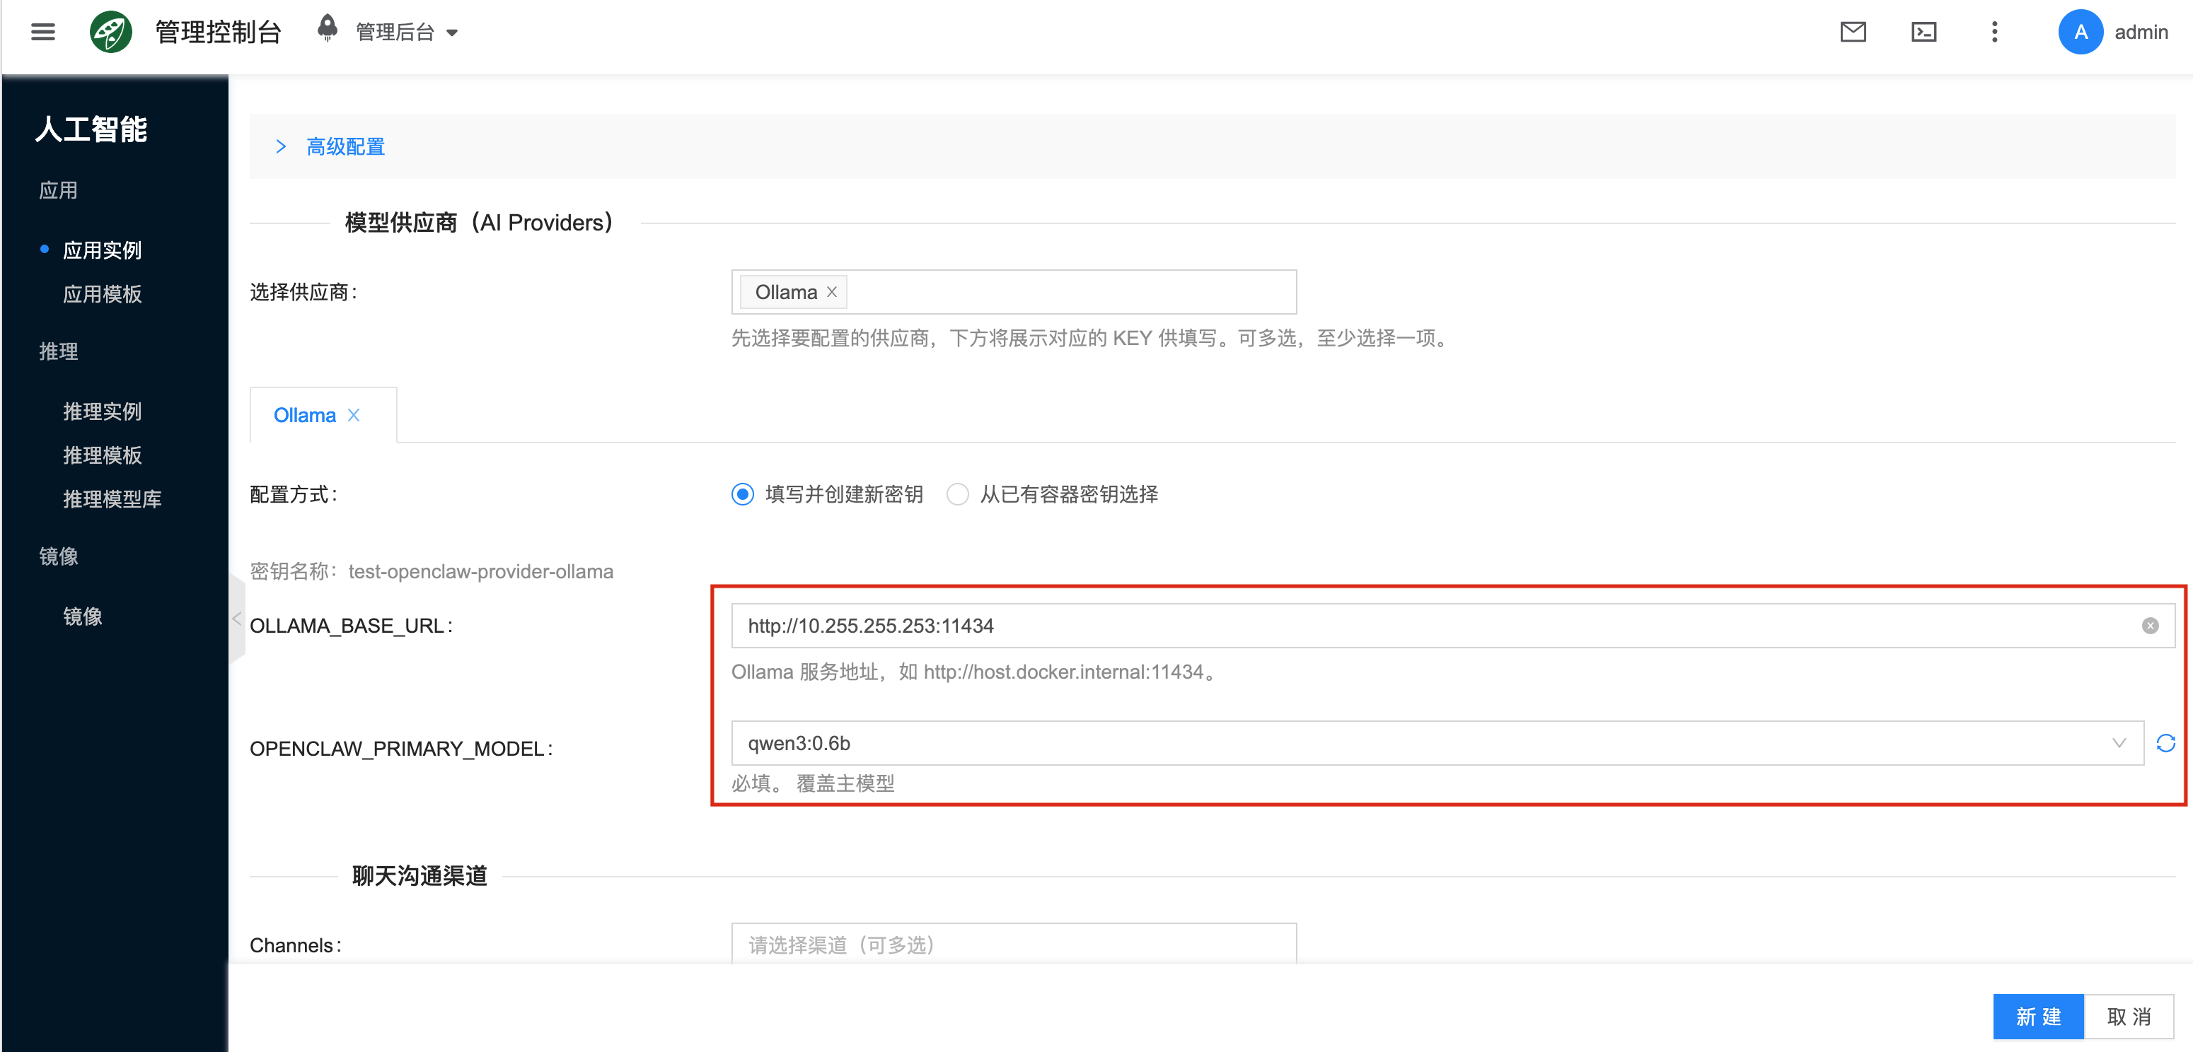
Task: Click the 新建 button
Action: (2037, 1016)
